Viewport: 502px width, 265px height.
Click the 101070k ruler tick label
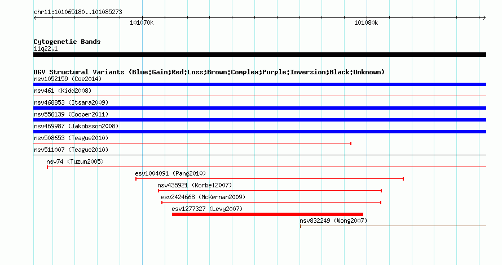pos(142,23)
